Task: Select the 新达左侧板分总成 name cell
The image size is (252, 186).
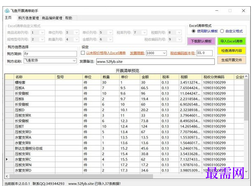Action: (x=35, y=148)
